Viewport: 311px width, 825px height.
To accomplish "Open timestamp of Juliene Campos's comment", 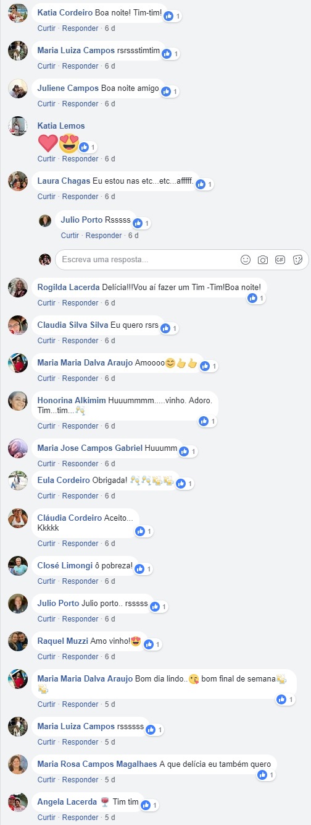I will (x=110, y=104).
